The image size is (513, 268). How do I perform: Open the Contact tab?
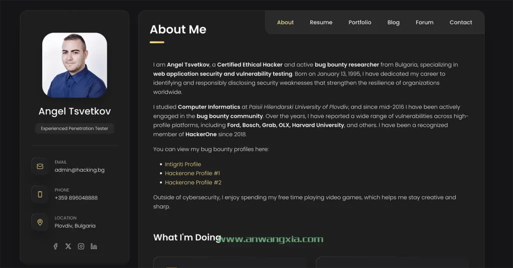461,23
